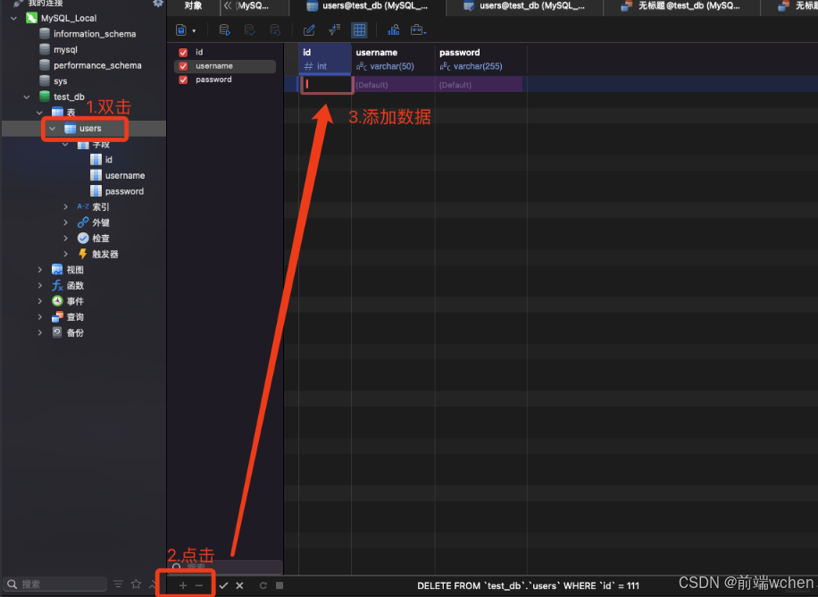
Task: Click the favorites star icon in sidebar
Action: [x=136, y=584]
